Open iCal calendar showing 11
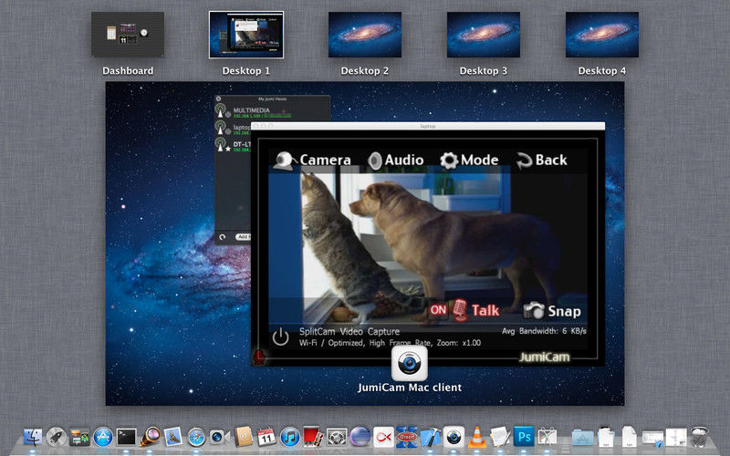 coord(266,438)
